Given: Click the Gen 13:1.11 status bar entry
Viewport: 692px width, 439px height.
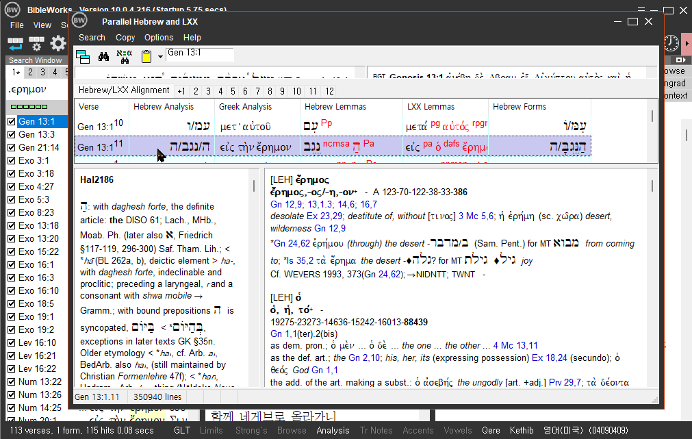Looking at the screenshot, I should pos(97,397).
